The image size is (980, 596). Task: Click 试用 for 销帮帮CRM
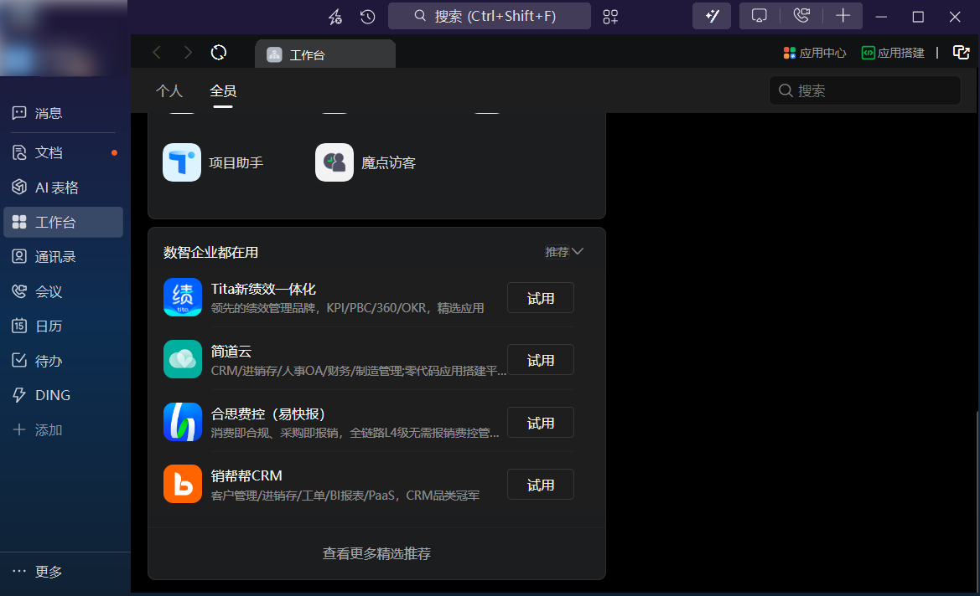(541, 485)
